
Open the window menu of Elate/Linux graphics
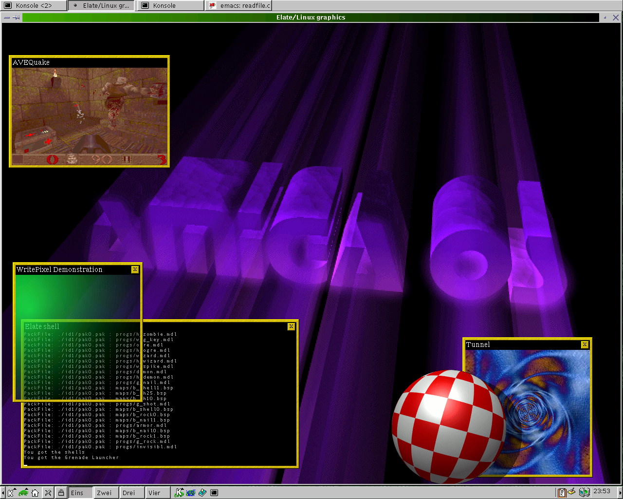point(6,17)
